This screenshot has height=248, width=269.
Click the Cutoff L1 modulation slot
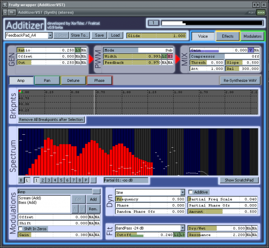176,235
